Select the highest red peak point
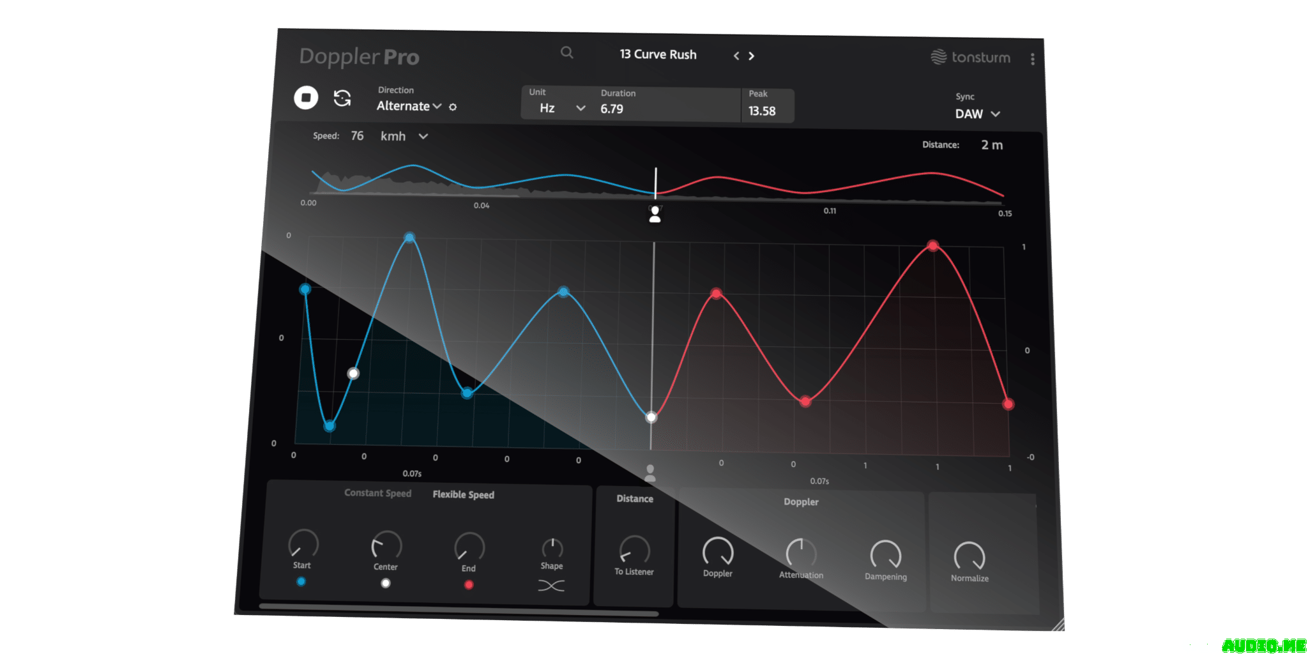This screenshot has height=654, width=1308. [x=933, y=246]
